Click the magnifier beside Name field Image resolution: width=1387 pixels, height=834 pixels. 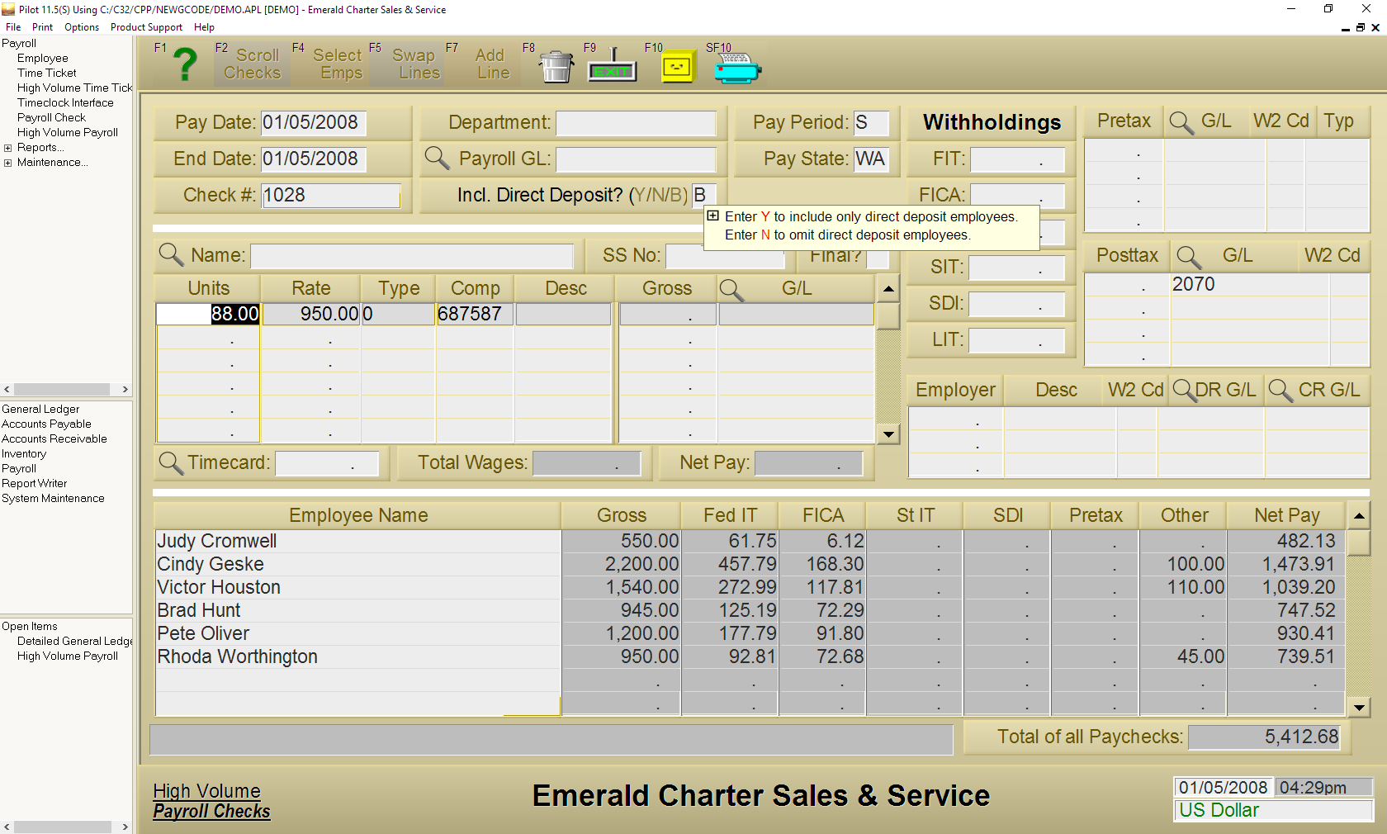(x=171, y=254)
